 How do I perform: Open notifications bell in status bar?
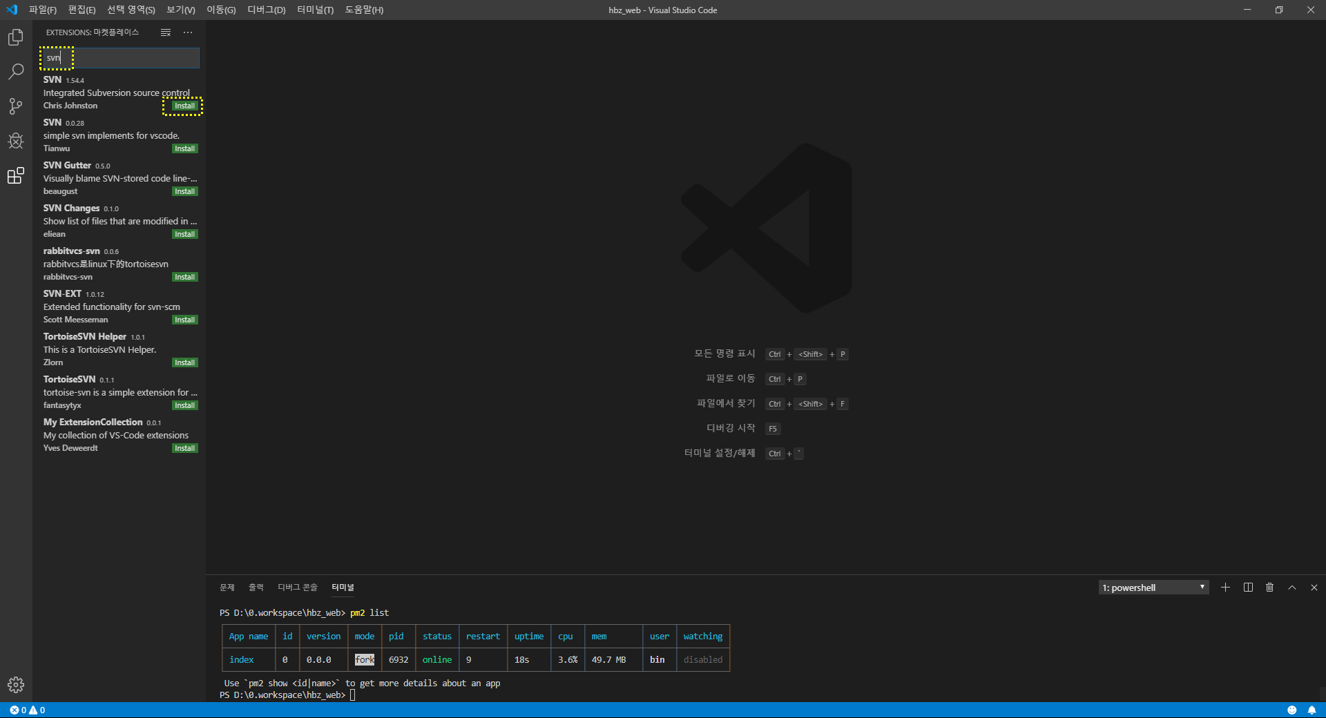point(1311,710)
